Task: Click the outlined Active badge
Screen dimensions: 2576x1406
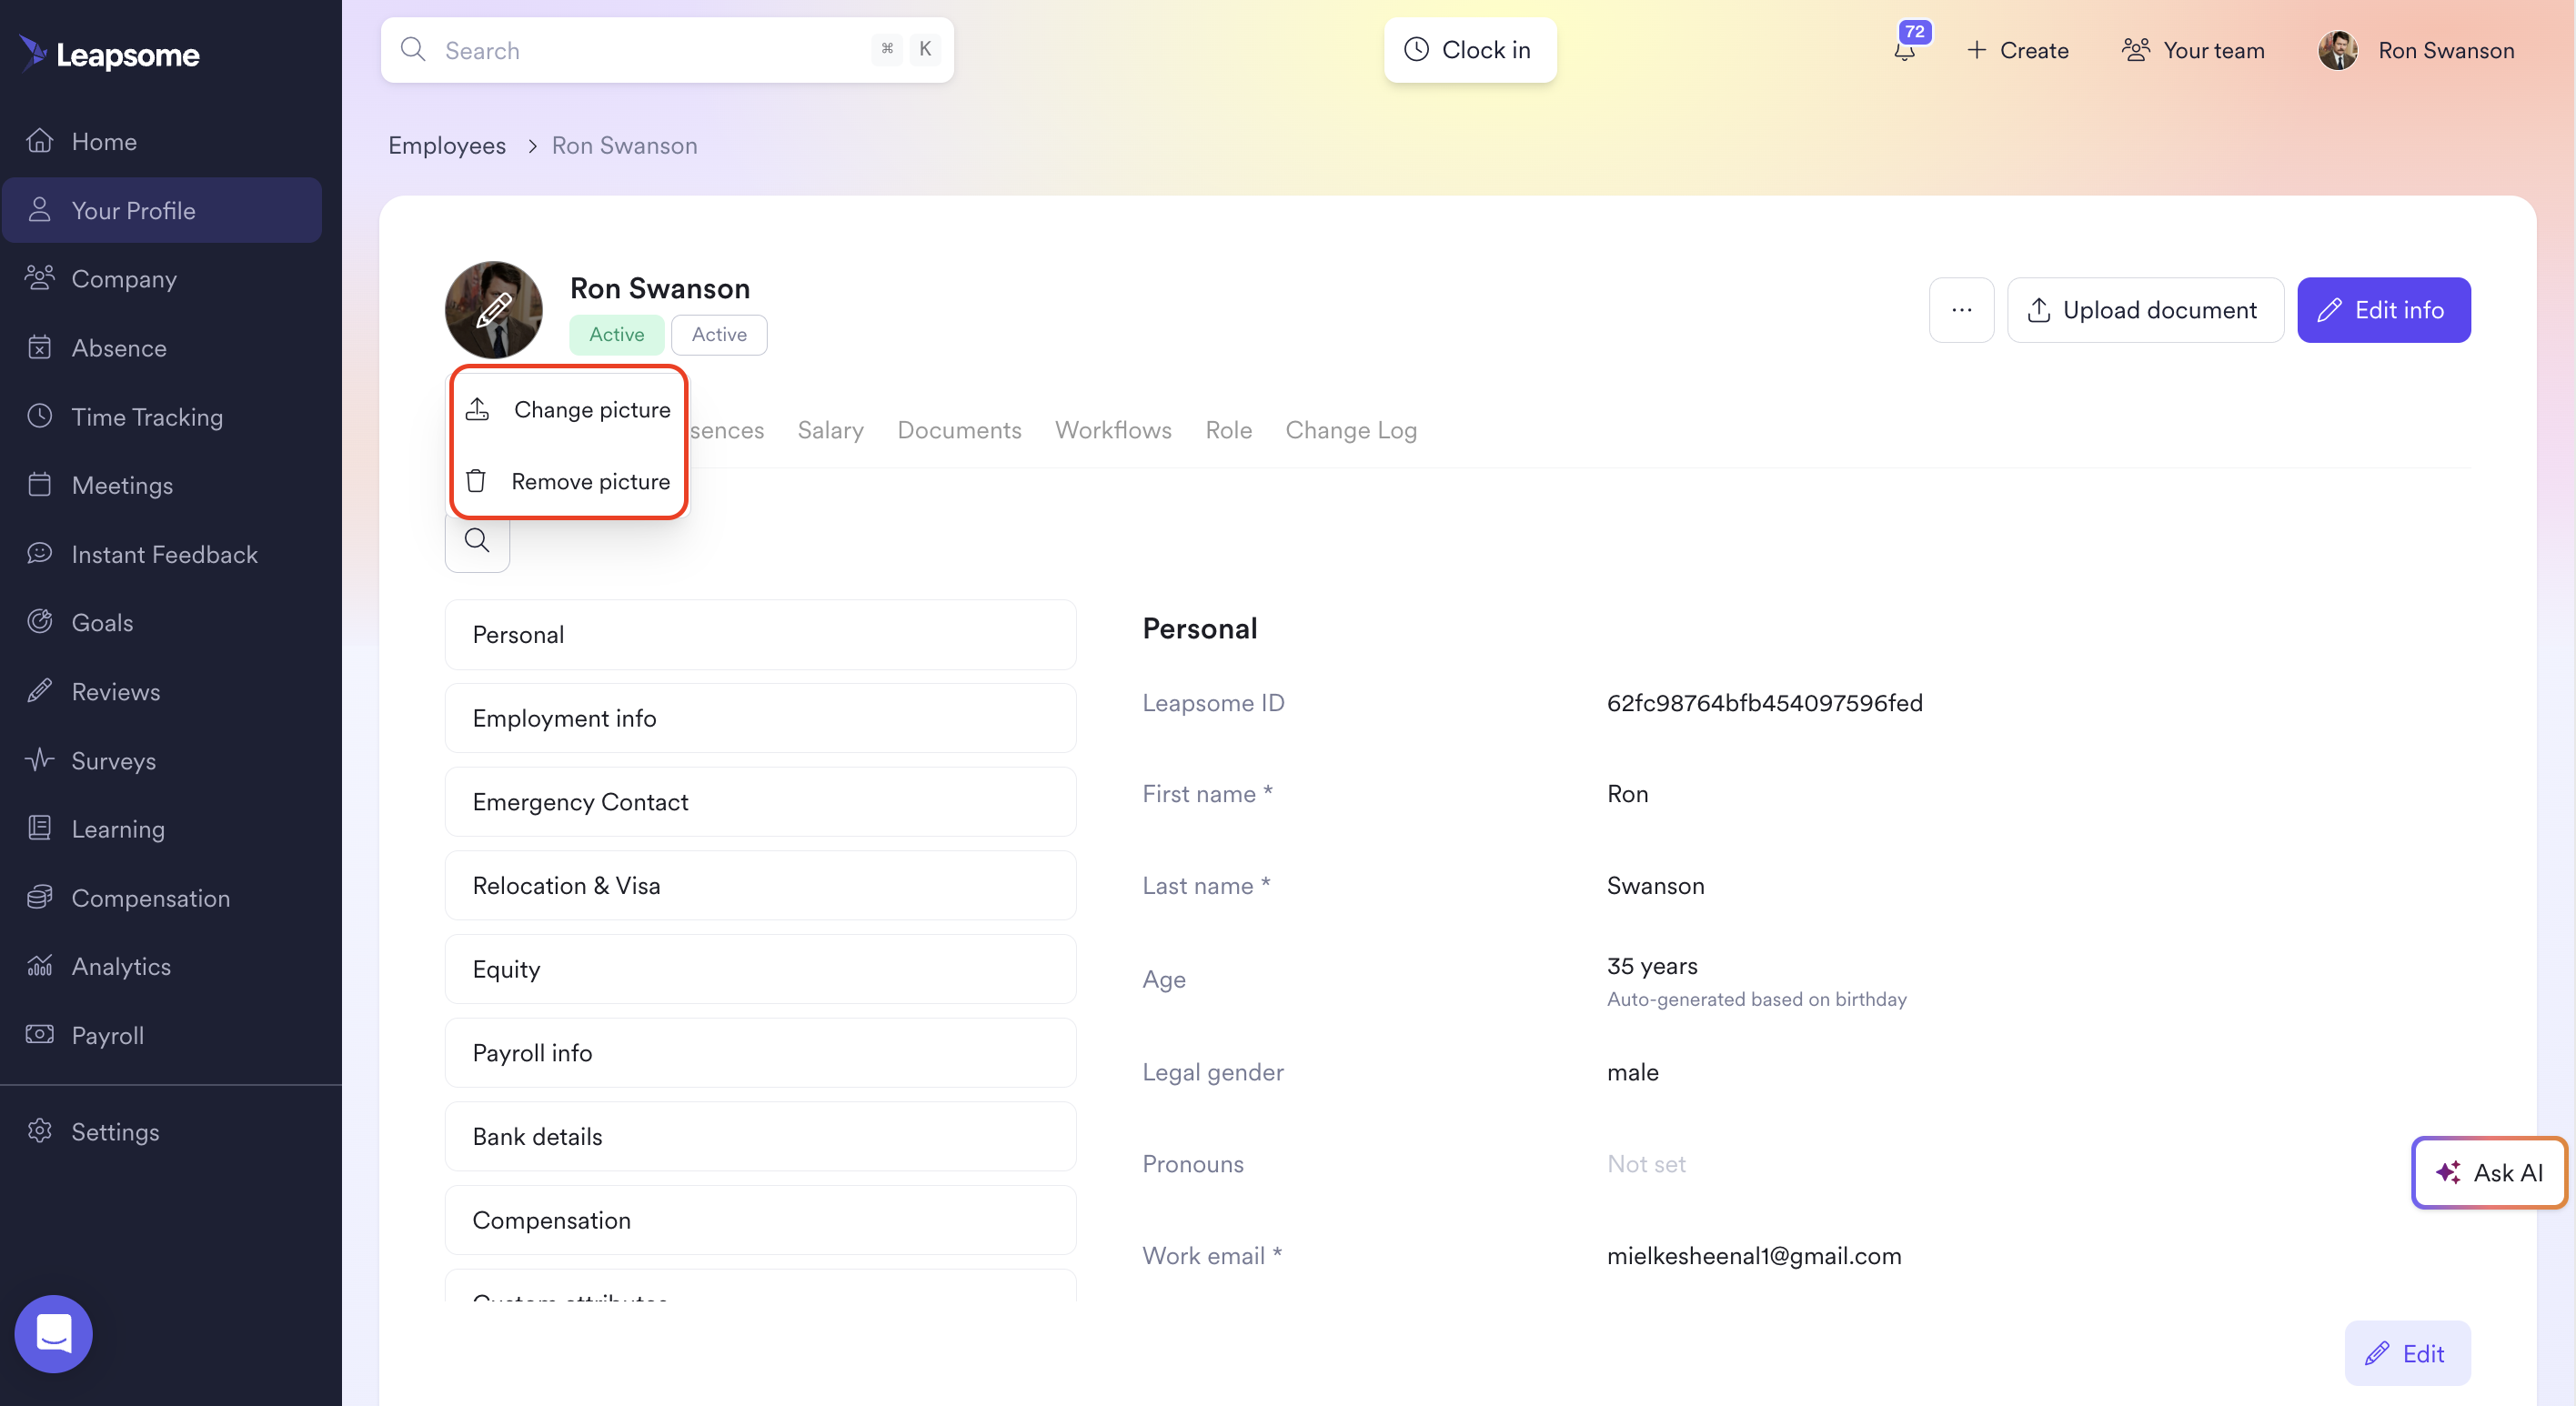Action: point(719,334)
